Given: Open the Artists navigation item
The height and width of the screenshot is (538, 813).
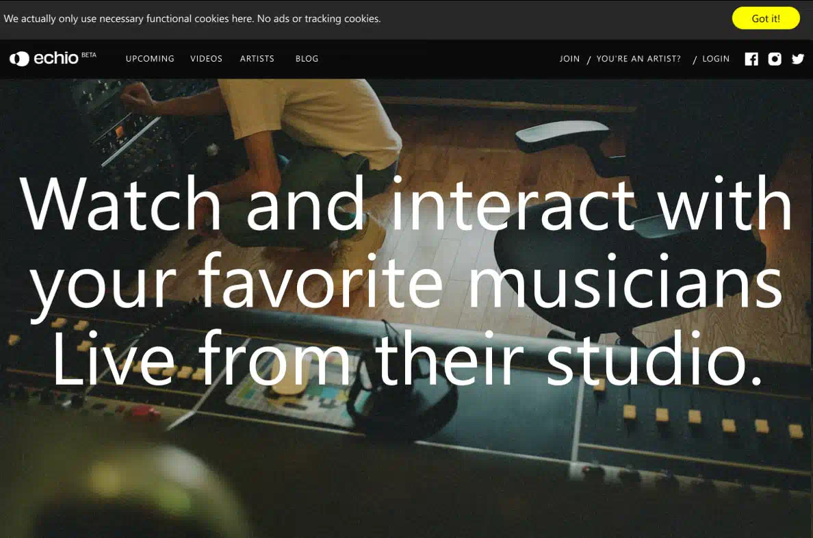Looking at the screenshot, I should coord(257,59).
